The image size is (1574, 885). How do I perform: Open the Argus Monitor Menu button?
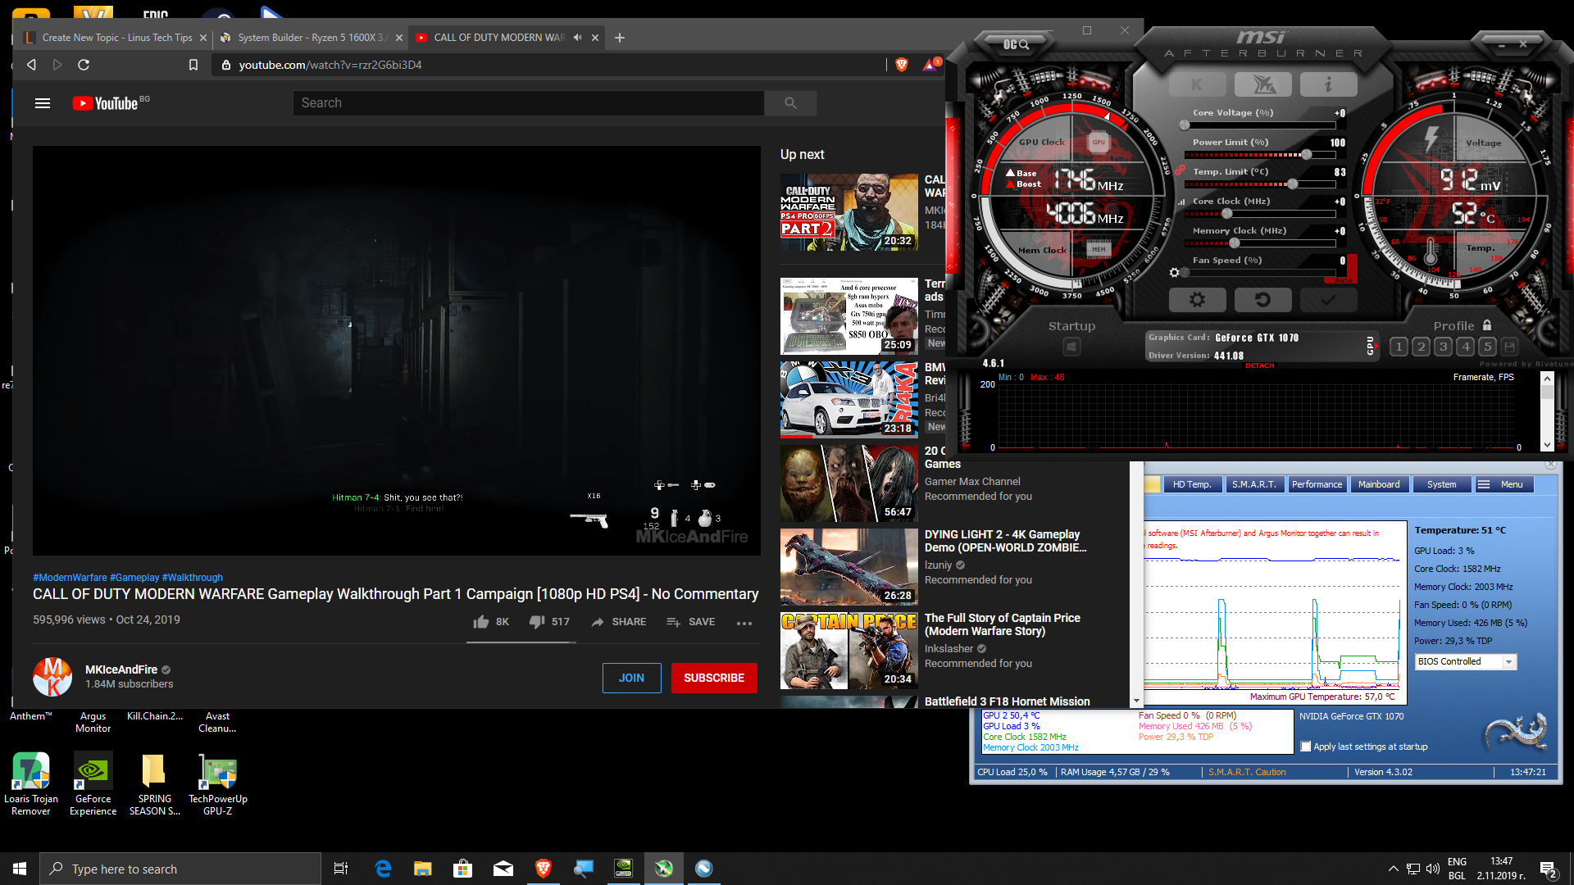(1503, 484)
